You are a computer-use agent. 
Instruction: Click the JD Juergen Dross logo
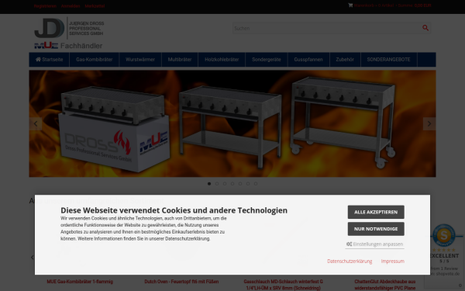(69, 28)
